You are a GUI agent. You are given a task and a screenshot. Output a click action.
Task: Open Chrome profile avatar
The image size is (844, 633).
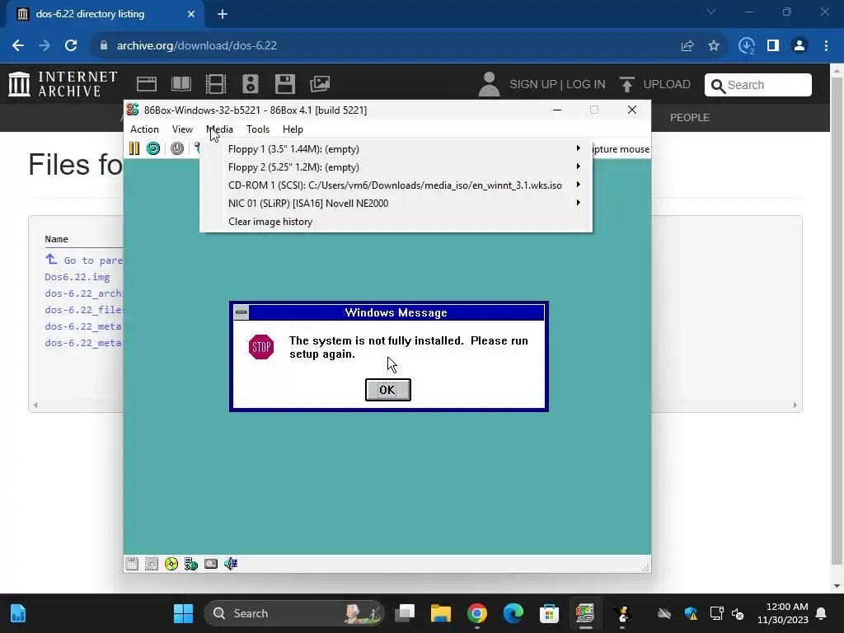(799, 46)
